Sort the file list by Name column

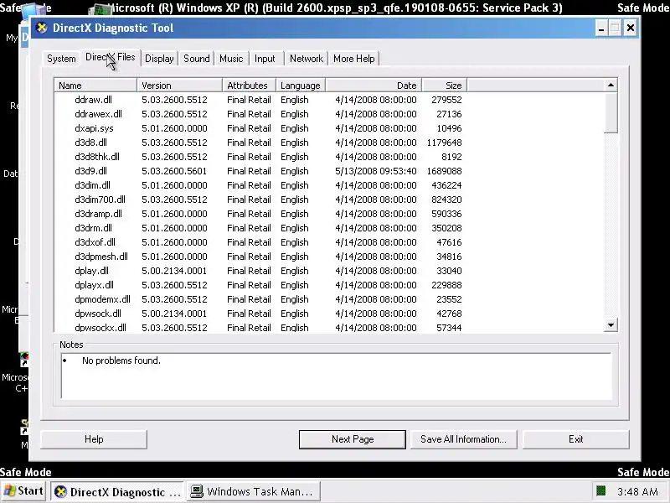(x=95, y=86)
